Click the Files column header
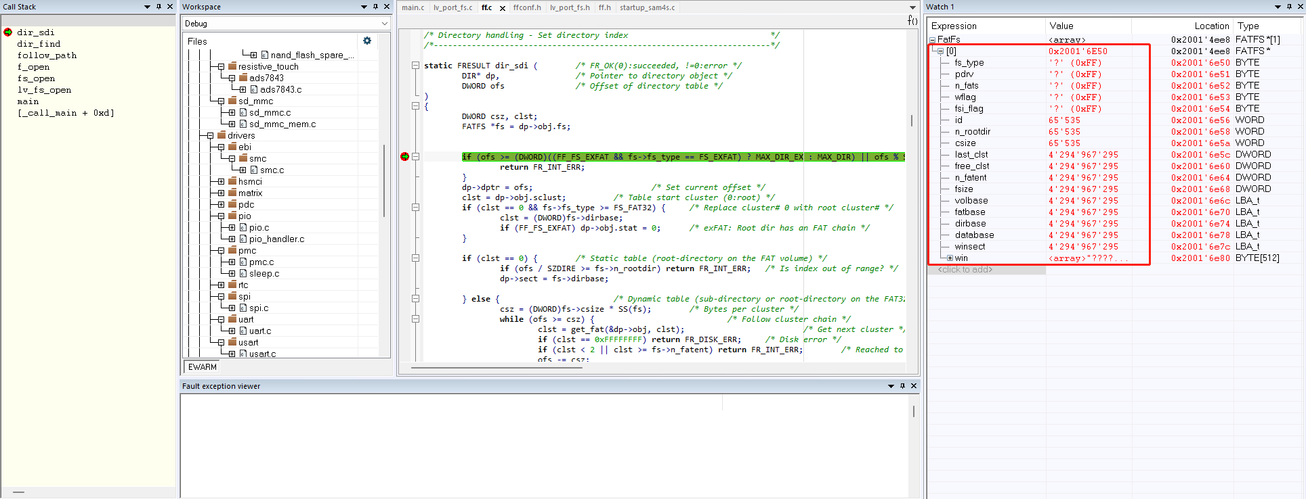This screenshot has height=499, width=1306. pyautogui.click(x=271, y=41)
